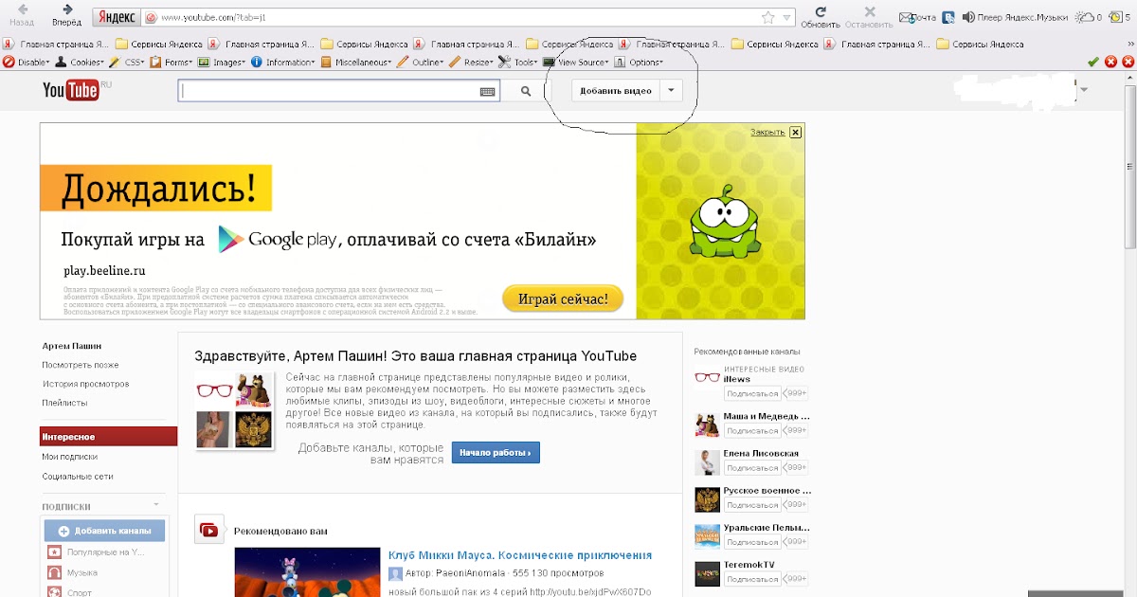Open the on-screen keyboard icon in search
This screenshot has width=1137, height=597.
(x=488, y=91)
